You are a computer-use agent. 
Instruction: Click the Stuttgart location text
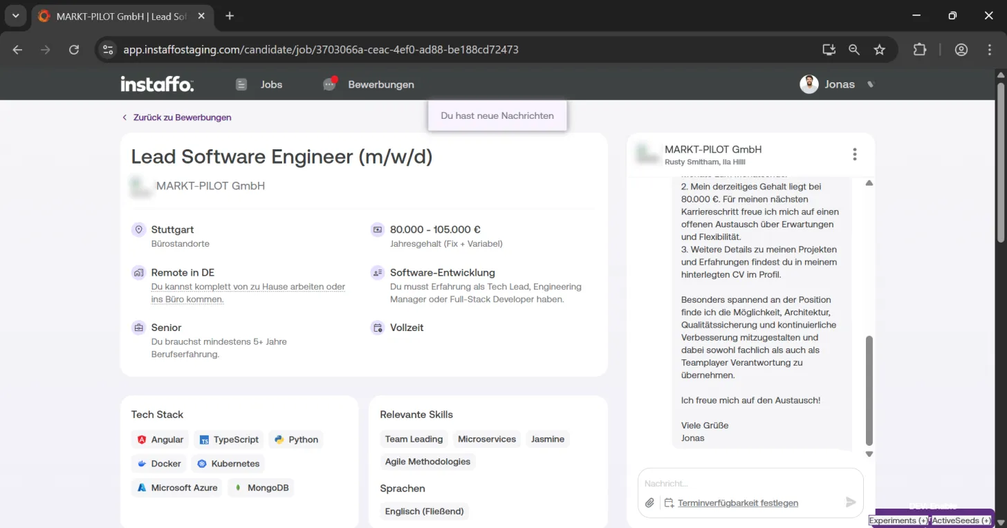pyautogui.click(x=172, y=229)
